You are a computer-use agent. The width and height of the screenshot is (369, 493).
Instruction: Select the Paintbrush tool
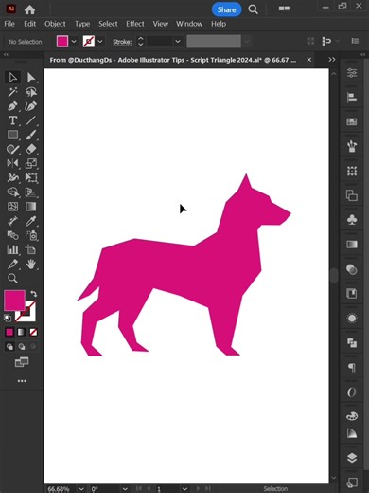tap(31, 135)
